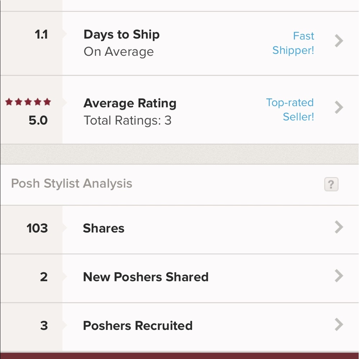Click the Total Ratings: 3 text
Image resolution: width=359 pixels, height=359 pixels.
point(127,121)
